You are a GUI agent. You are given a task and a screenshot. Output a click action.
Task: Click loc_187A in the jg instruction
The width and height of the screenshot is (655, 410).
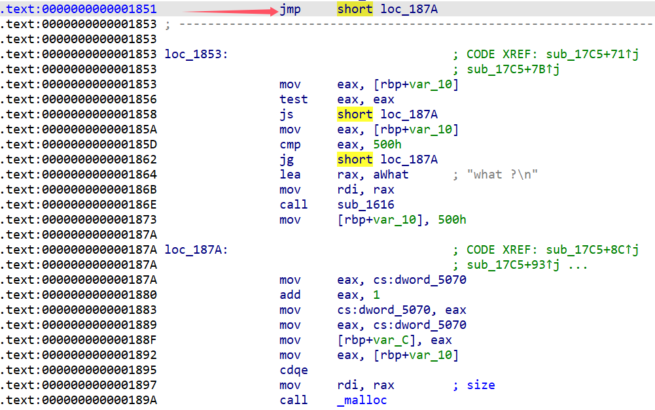coord(410,160)
